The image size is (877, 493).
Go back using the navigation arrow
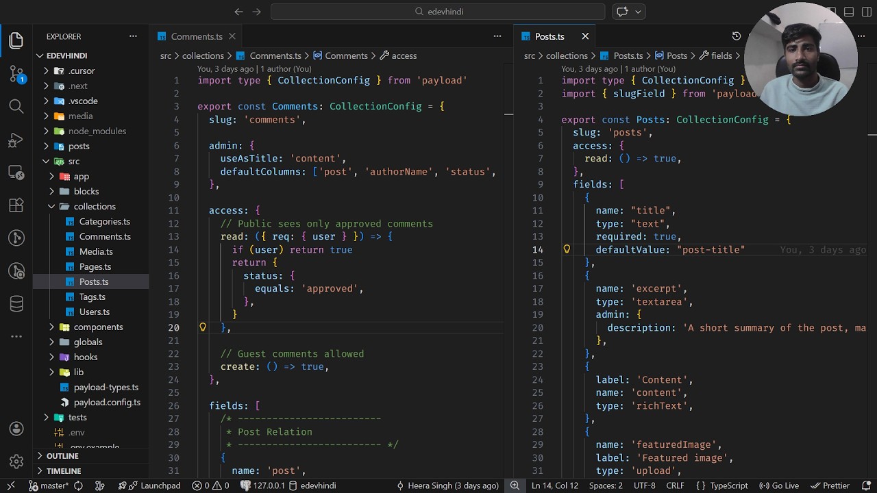pos(238,12)
